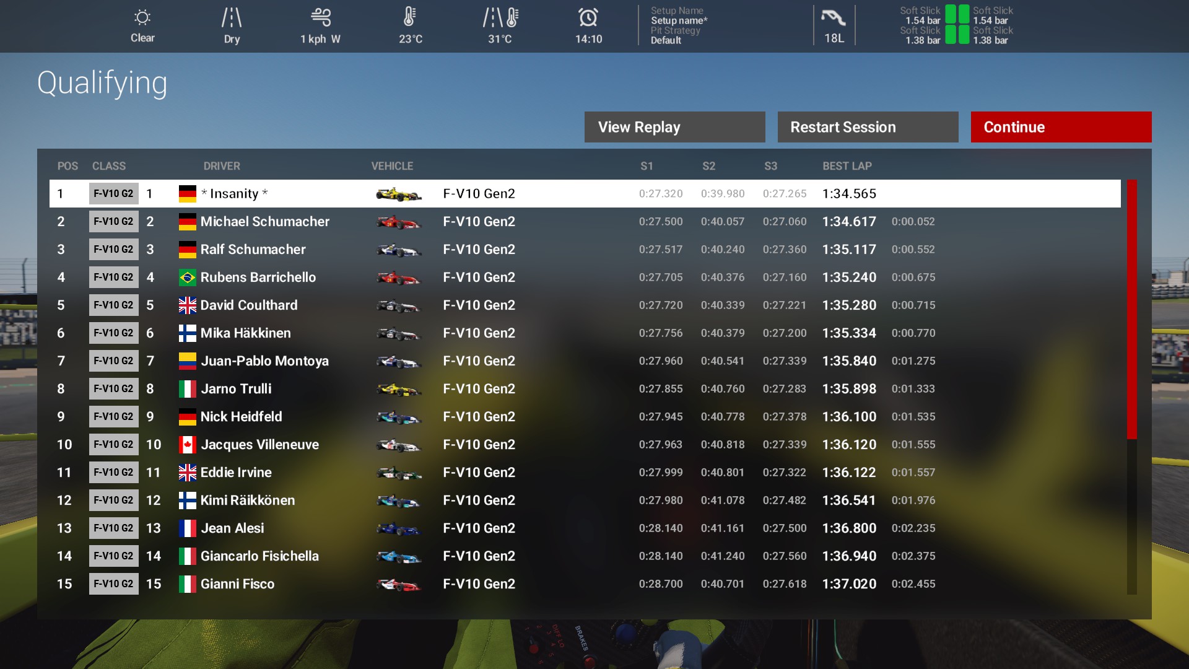Click the Brazilian flag beside Rubens Barrichello
1189x669 pixels.
click(187, 278)
